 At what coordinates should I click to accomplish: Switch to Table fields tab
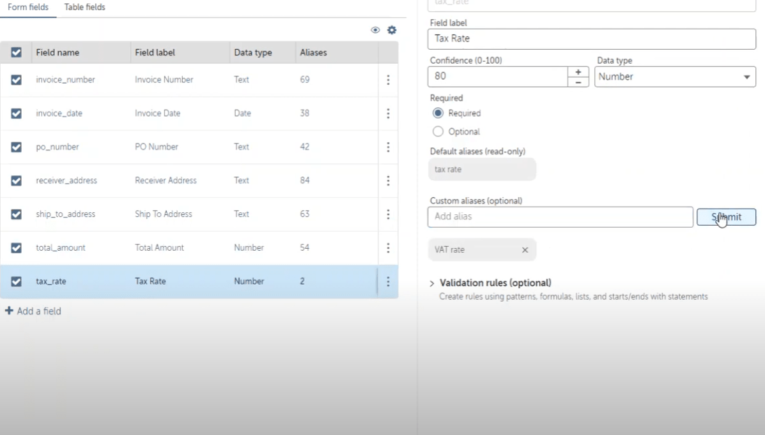tap(85, 8)
